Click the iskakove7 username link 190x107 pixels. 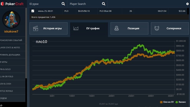11,32
